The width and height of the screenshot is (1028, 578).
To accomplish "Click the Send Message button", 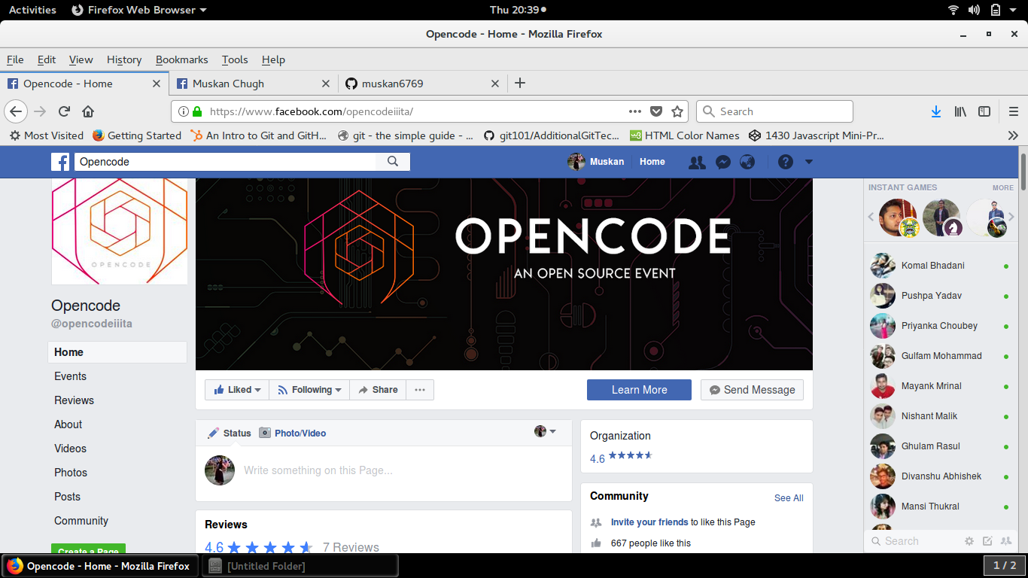I will click(752, 389).
